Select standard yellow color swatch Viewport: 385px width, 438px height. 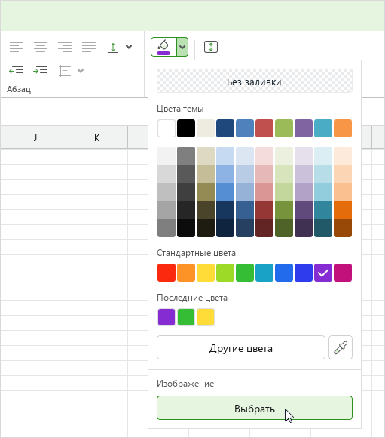[x=206, y=273]
